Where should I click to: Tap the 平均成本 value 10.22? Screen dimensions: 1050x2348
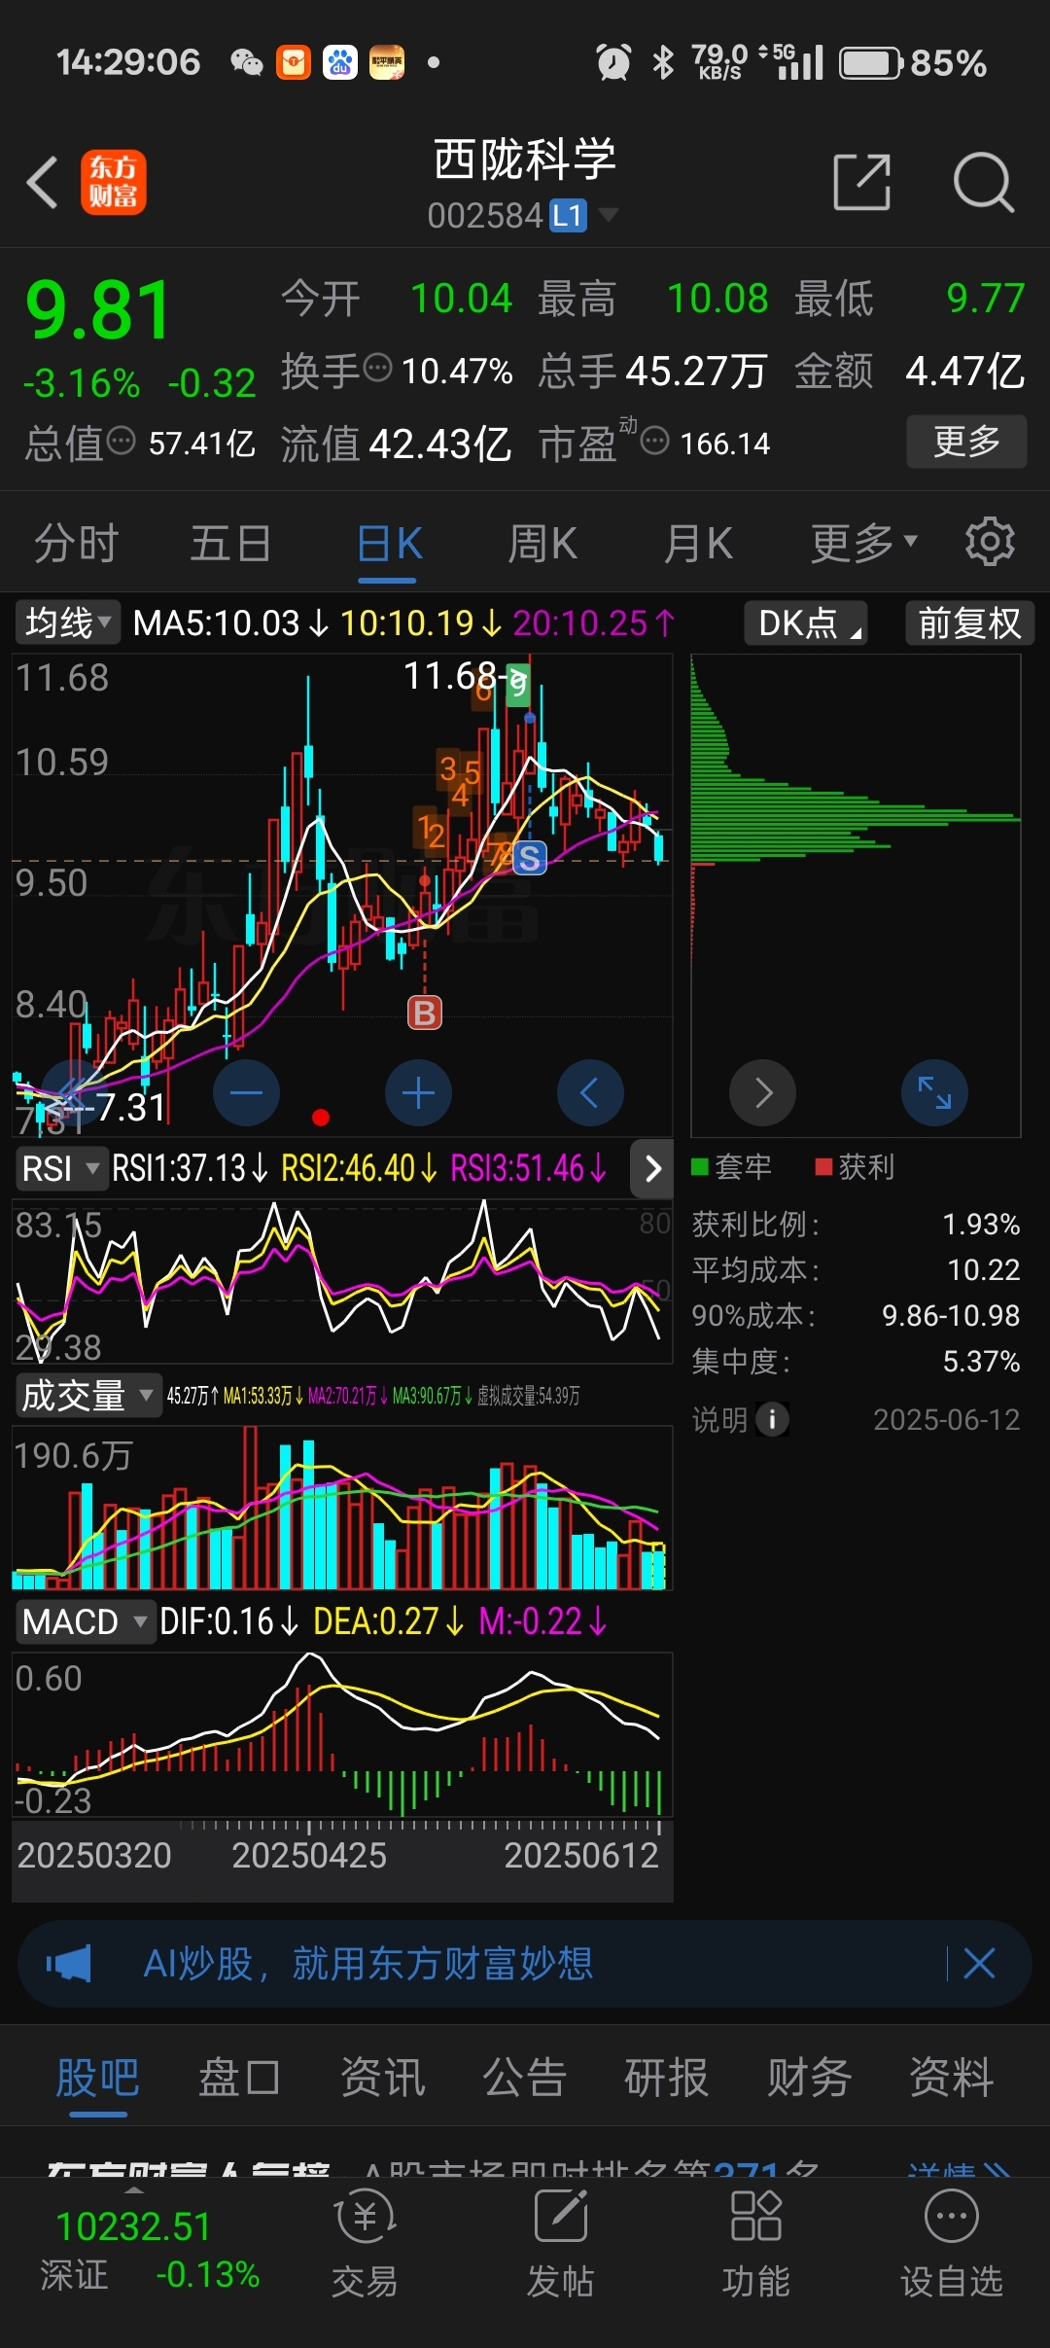pyautogui.click(x=983, y=1269)
